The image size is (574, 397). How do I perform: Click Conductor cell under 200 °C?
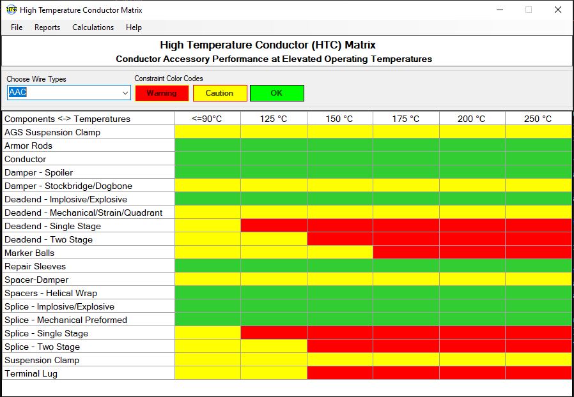tap(472, 159)
